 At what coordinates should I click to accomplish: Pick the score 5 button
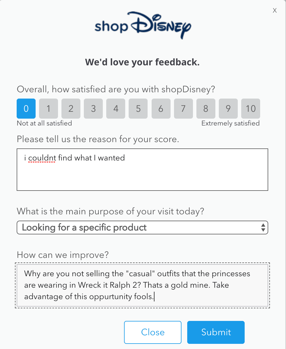[x=138, y=109]
